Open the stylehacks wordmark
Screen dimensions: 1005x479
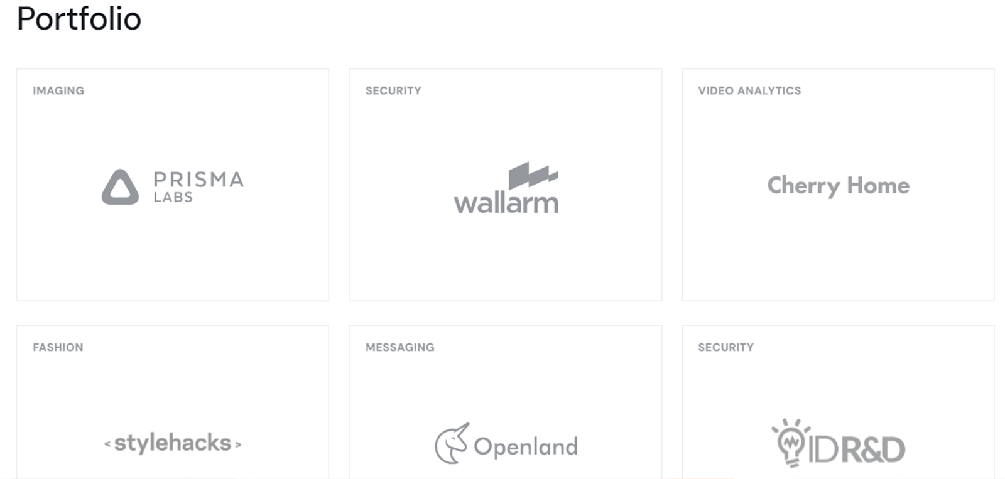click(x=173, y=443)
